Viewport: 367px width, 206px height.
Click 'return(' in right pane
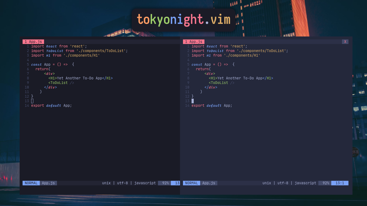click(203, 69)
